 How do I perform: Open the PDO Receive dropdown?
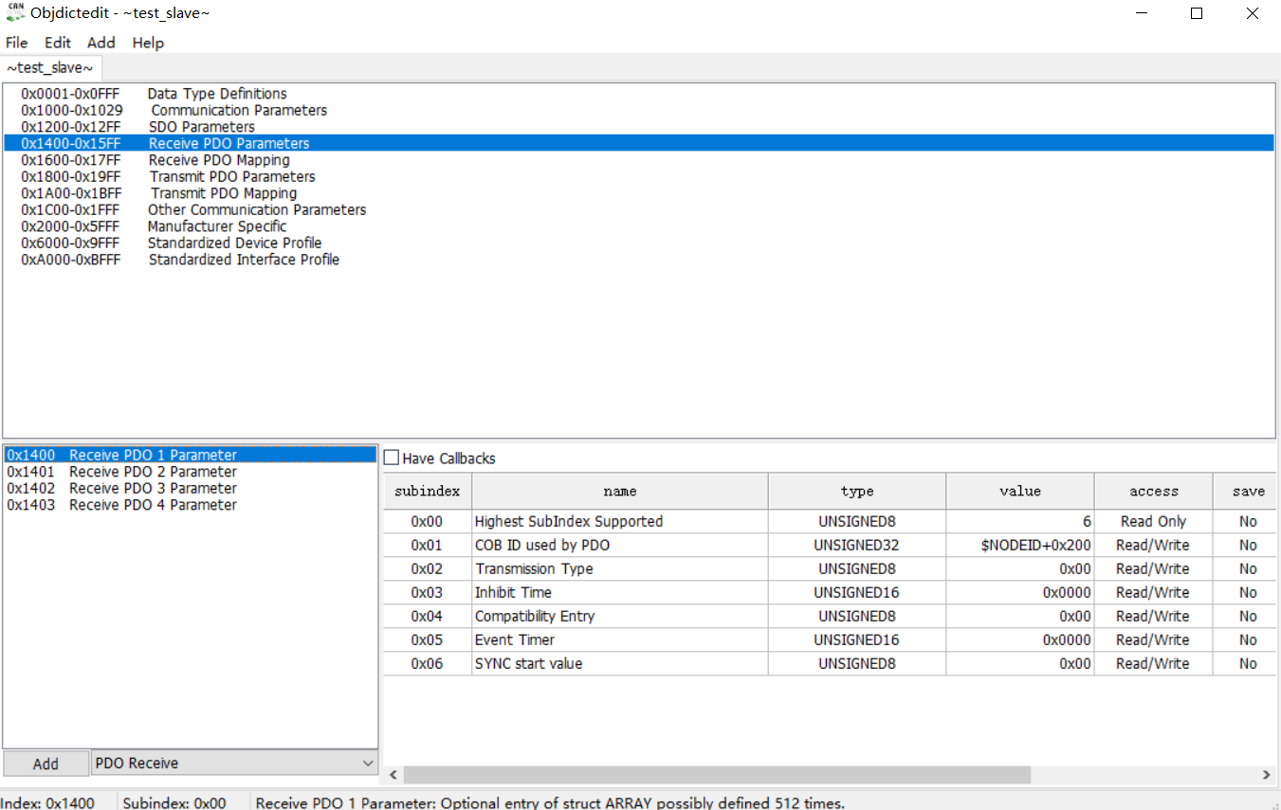point(235,763)
